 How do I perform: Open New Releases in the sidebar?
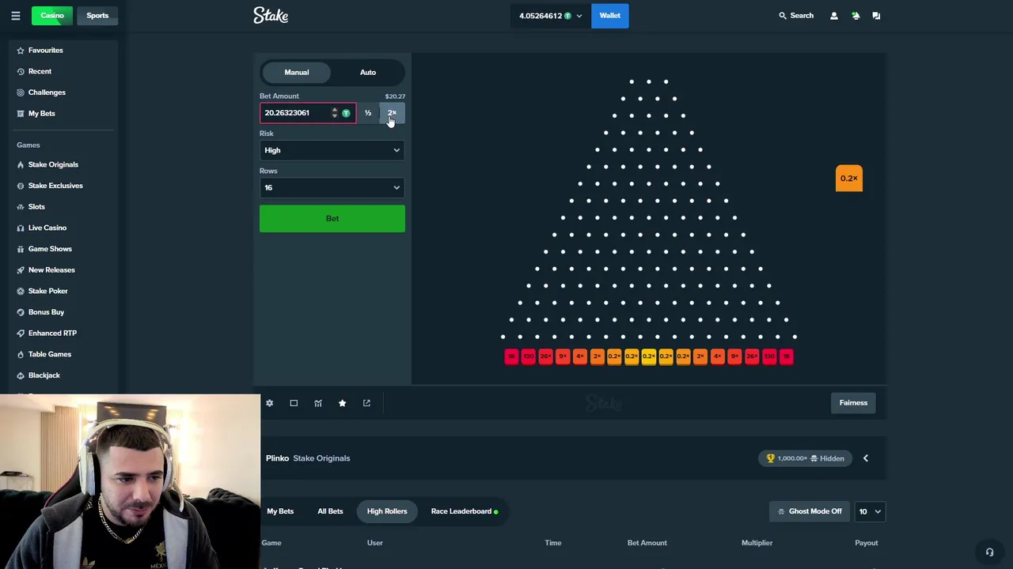pos(51,269)
